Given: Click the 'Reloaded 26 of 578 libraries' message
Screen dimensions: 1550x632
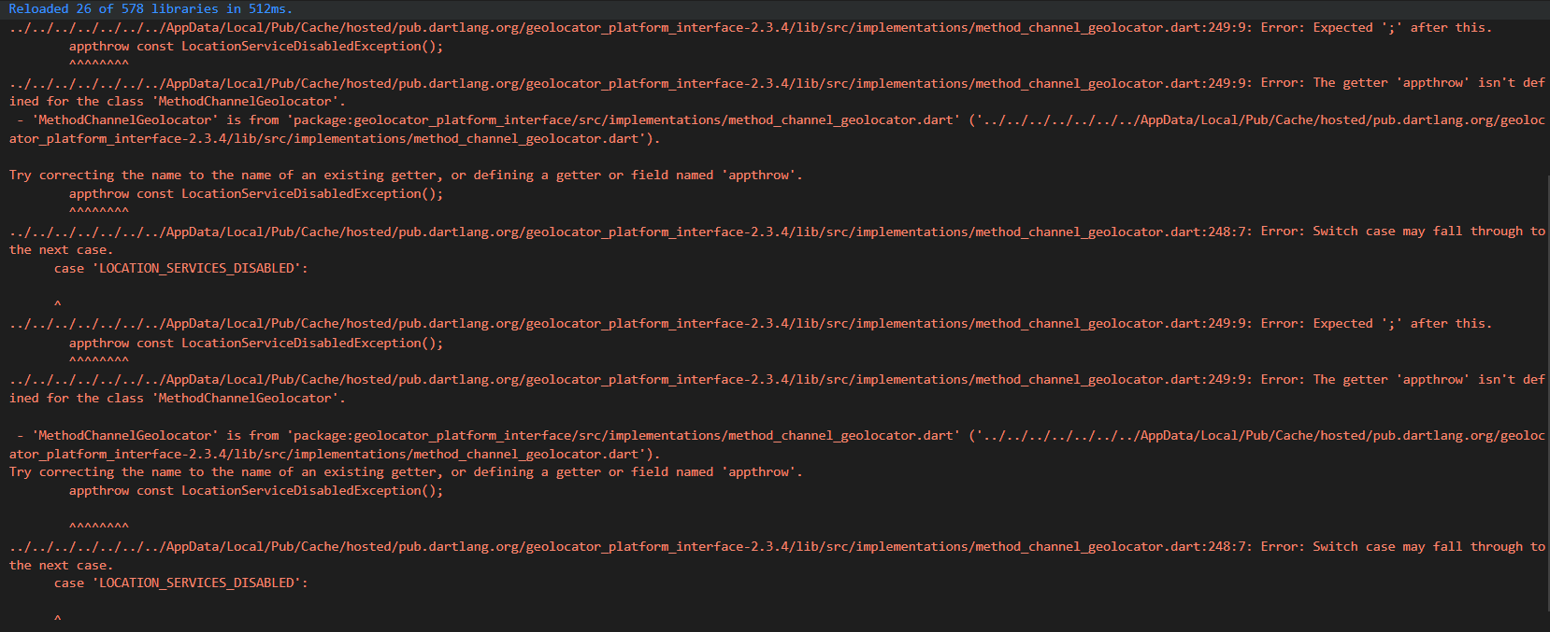Looking at the screenshot, I should click(x=151, y=8).
